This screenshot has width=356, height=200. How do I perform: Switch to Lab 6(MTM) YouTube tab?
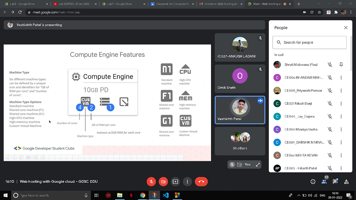click(75, 4)
